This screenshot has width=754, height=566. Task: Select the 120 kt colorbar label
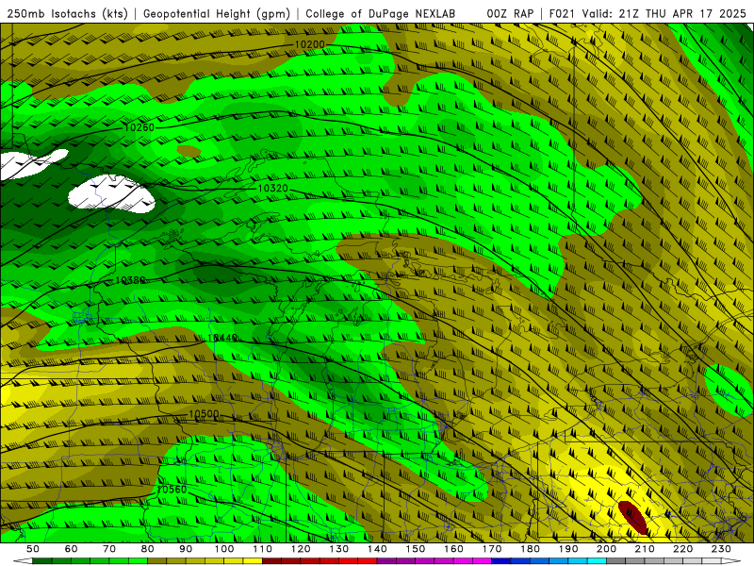click(x=301, y=549)
